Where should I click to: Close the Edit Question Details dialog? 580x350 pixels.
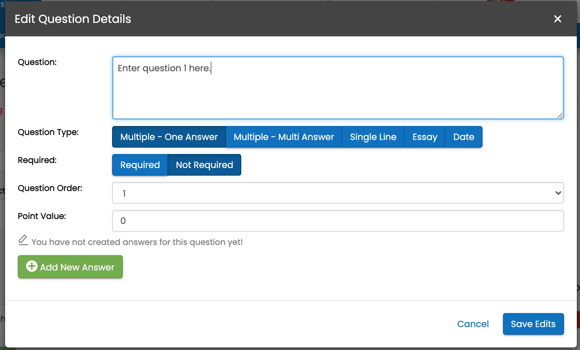point(557,19)
